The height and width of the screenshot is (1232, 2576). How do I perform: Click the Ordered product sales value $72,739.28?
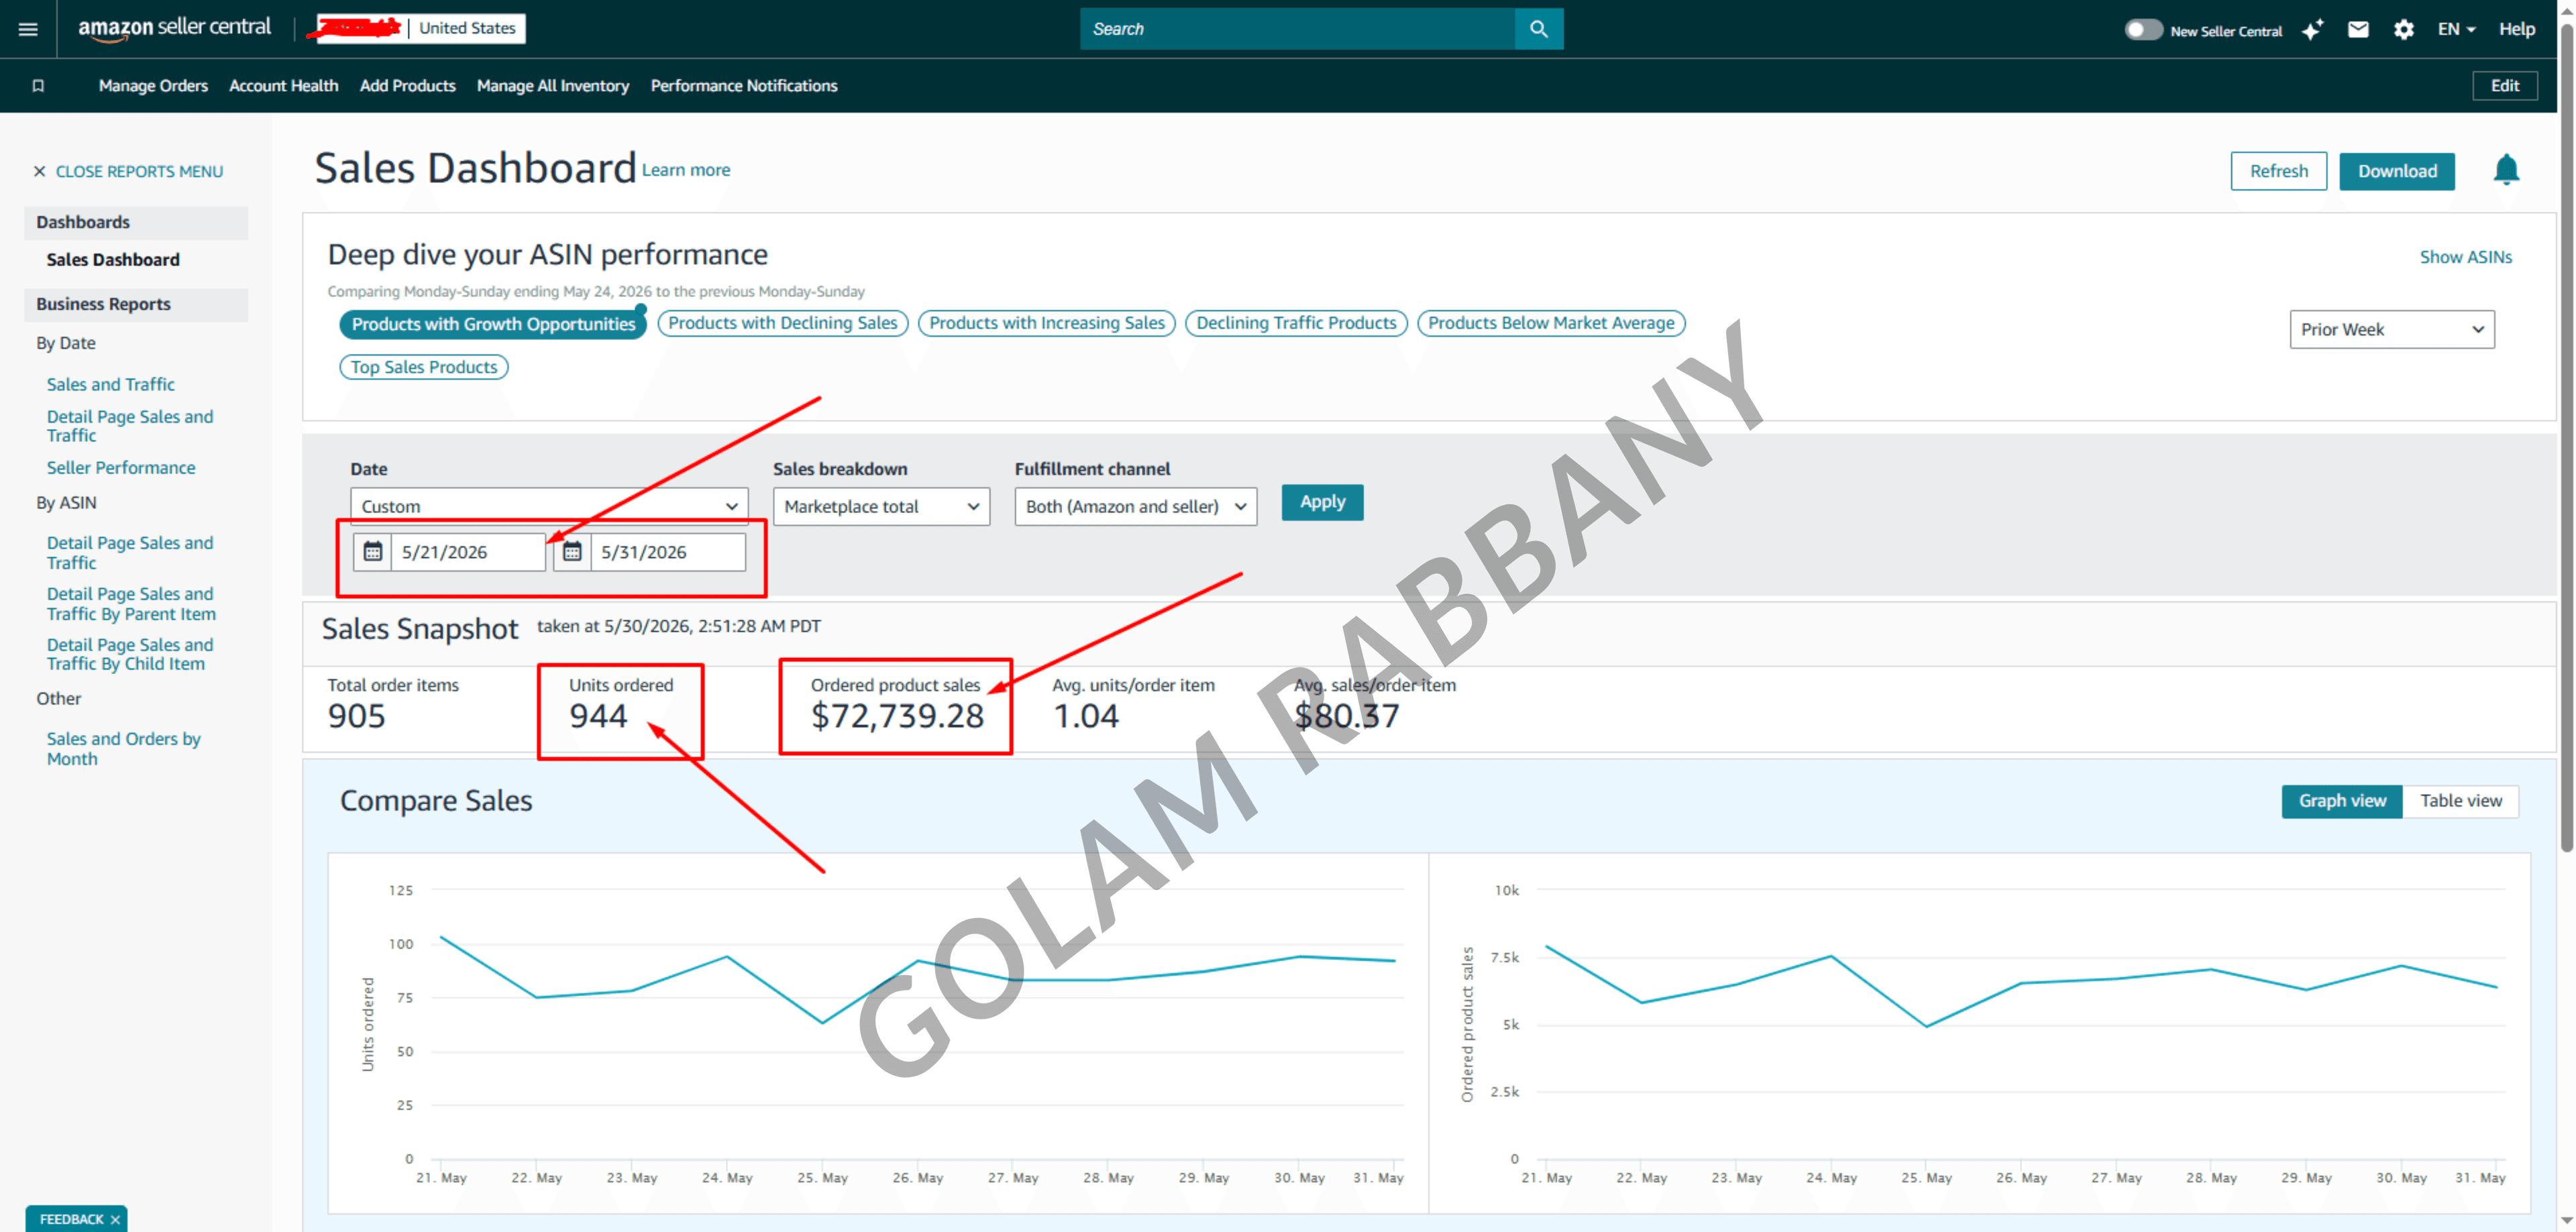(897, 716)
